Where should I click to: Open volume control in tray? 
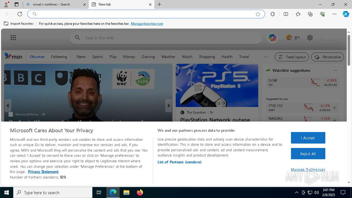coord(317,193)
